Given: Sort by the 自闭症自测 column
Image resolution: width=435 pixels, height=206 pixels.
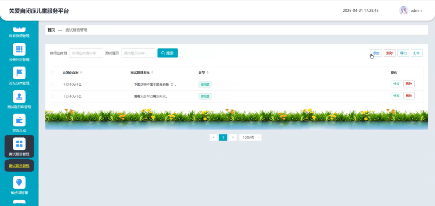Looking at the screenshot, I should pyautogui.click(x=81, y=72).
